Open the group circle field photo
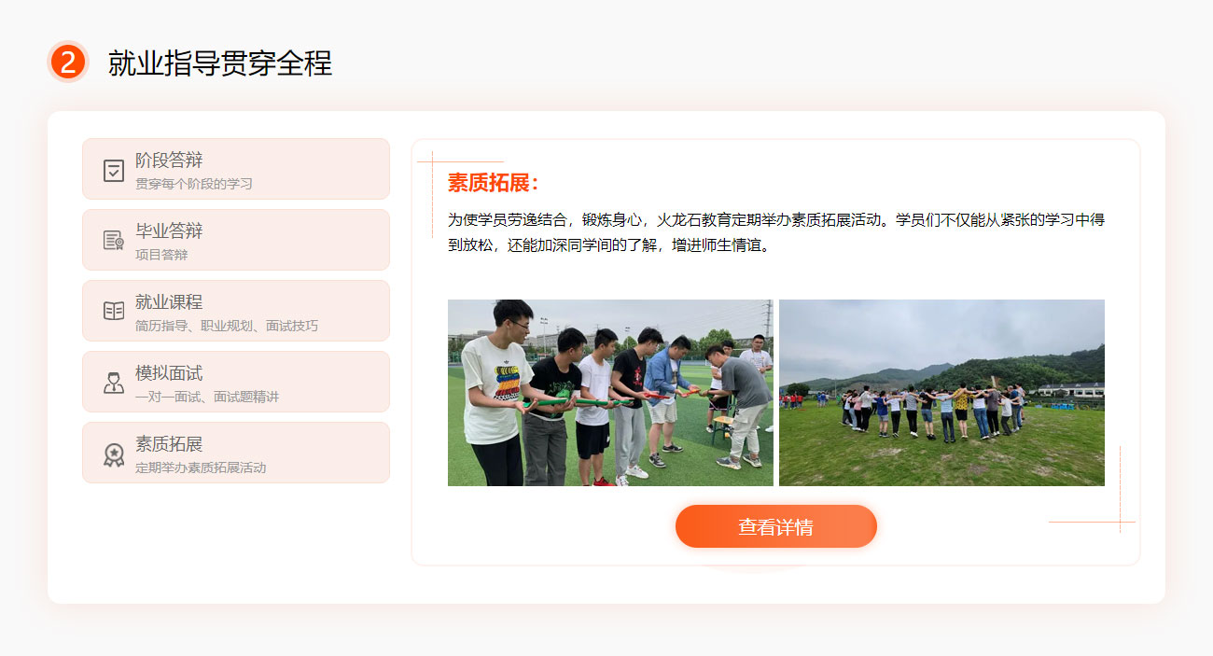 [x=941, y=393]
